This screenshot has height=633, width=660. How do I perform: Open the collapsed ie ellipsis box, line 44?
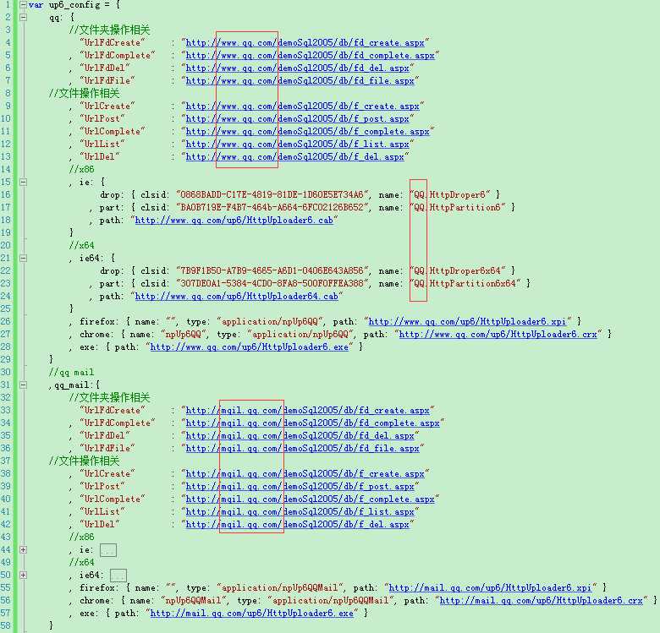108,550
